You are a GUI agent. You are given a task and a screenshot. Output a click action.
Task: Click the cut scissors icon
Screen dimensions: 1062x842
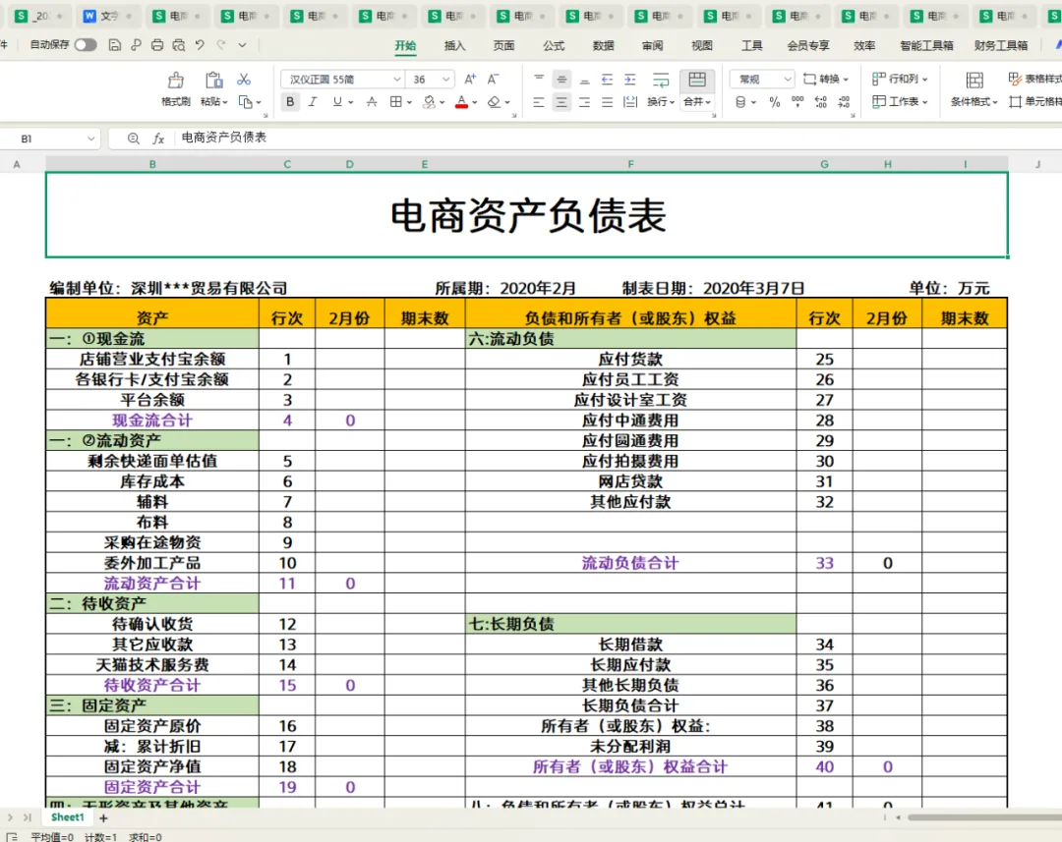[x=244, y=80]
